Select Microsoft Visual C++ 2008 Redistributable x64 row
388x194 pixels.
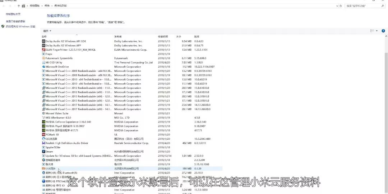click(x=132, y=71)
